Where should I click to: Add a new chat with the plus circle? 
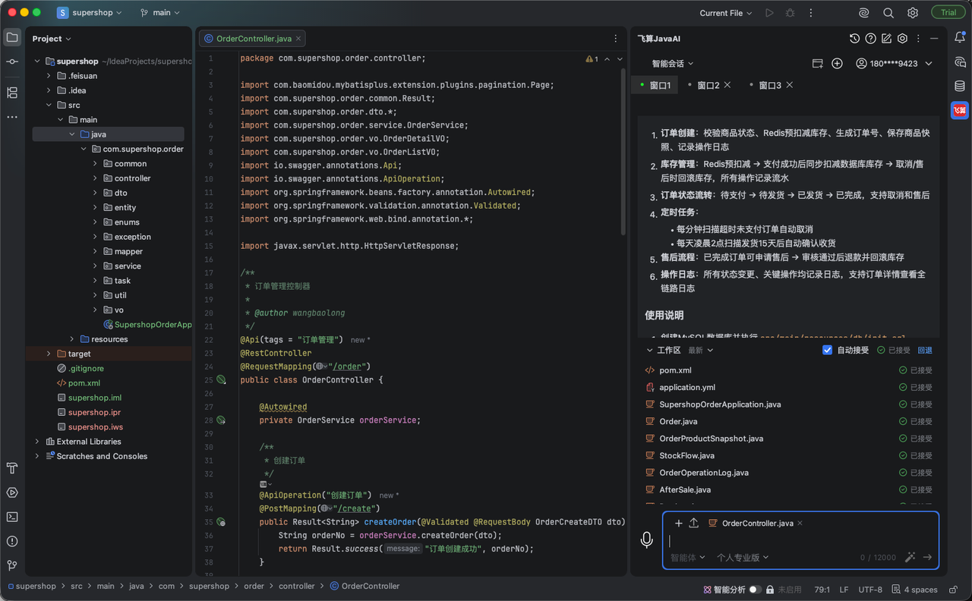point(837,64)
